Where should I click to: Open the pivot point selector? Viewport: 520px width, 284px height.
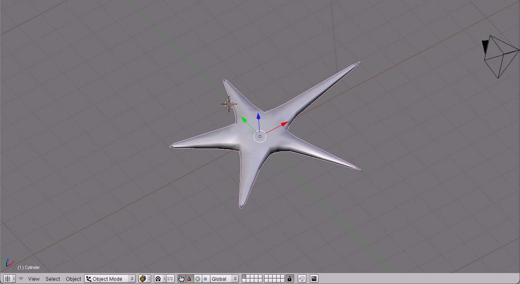click(x=160, y=279)
